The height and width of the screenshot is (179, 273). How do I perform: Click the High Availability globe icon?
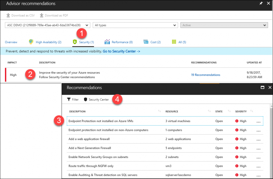point(31,42)
